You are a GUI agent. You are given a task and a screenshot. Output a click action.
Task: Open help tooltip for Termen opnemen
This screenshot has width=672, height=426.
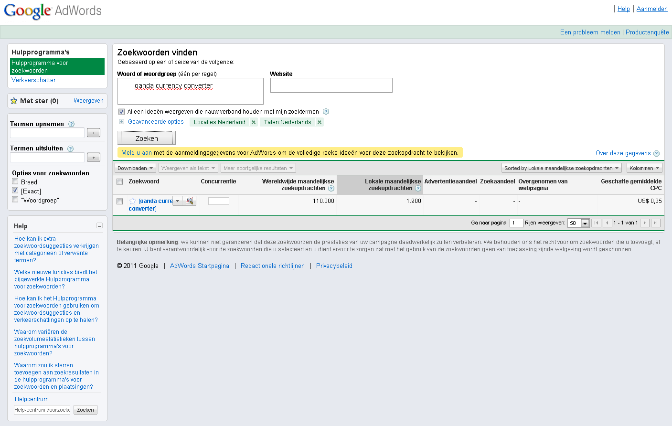point(71,124)
